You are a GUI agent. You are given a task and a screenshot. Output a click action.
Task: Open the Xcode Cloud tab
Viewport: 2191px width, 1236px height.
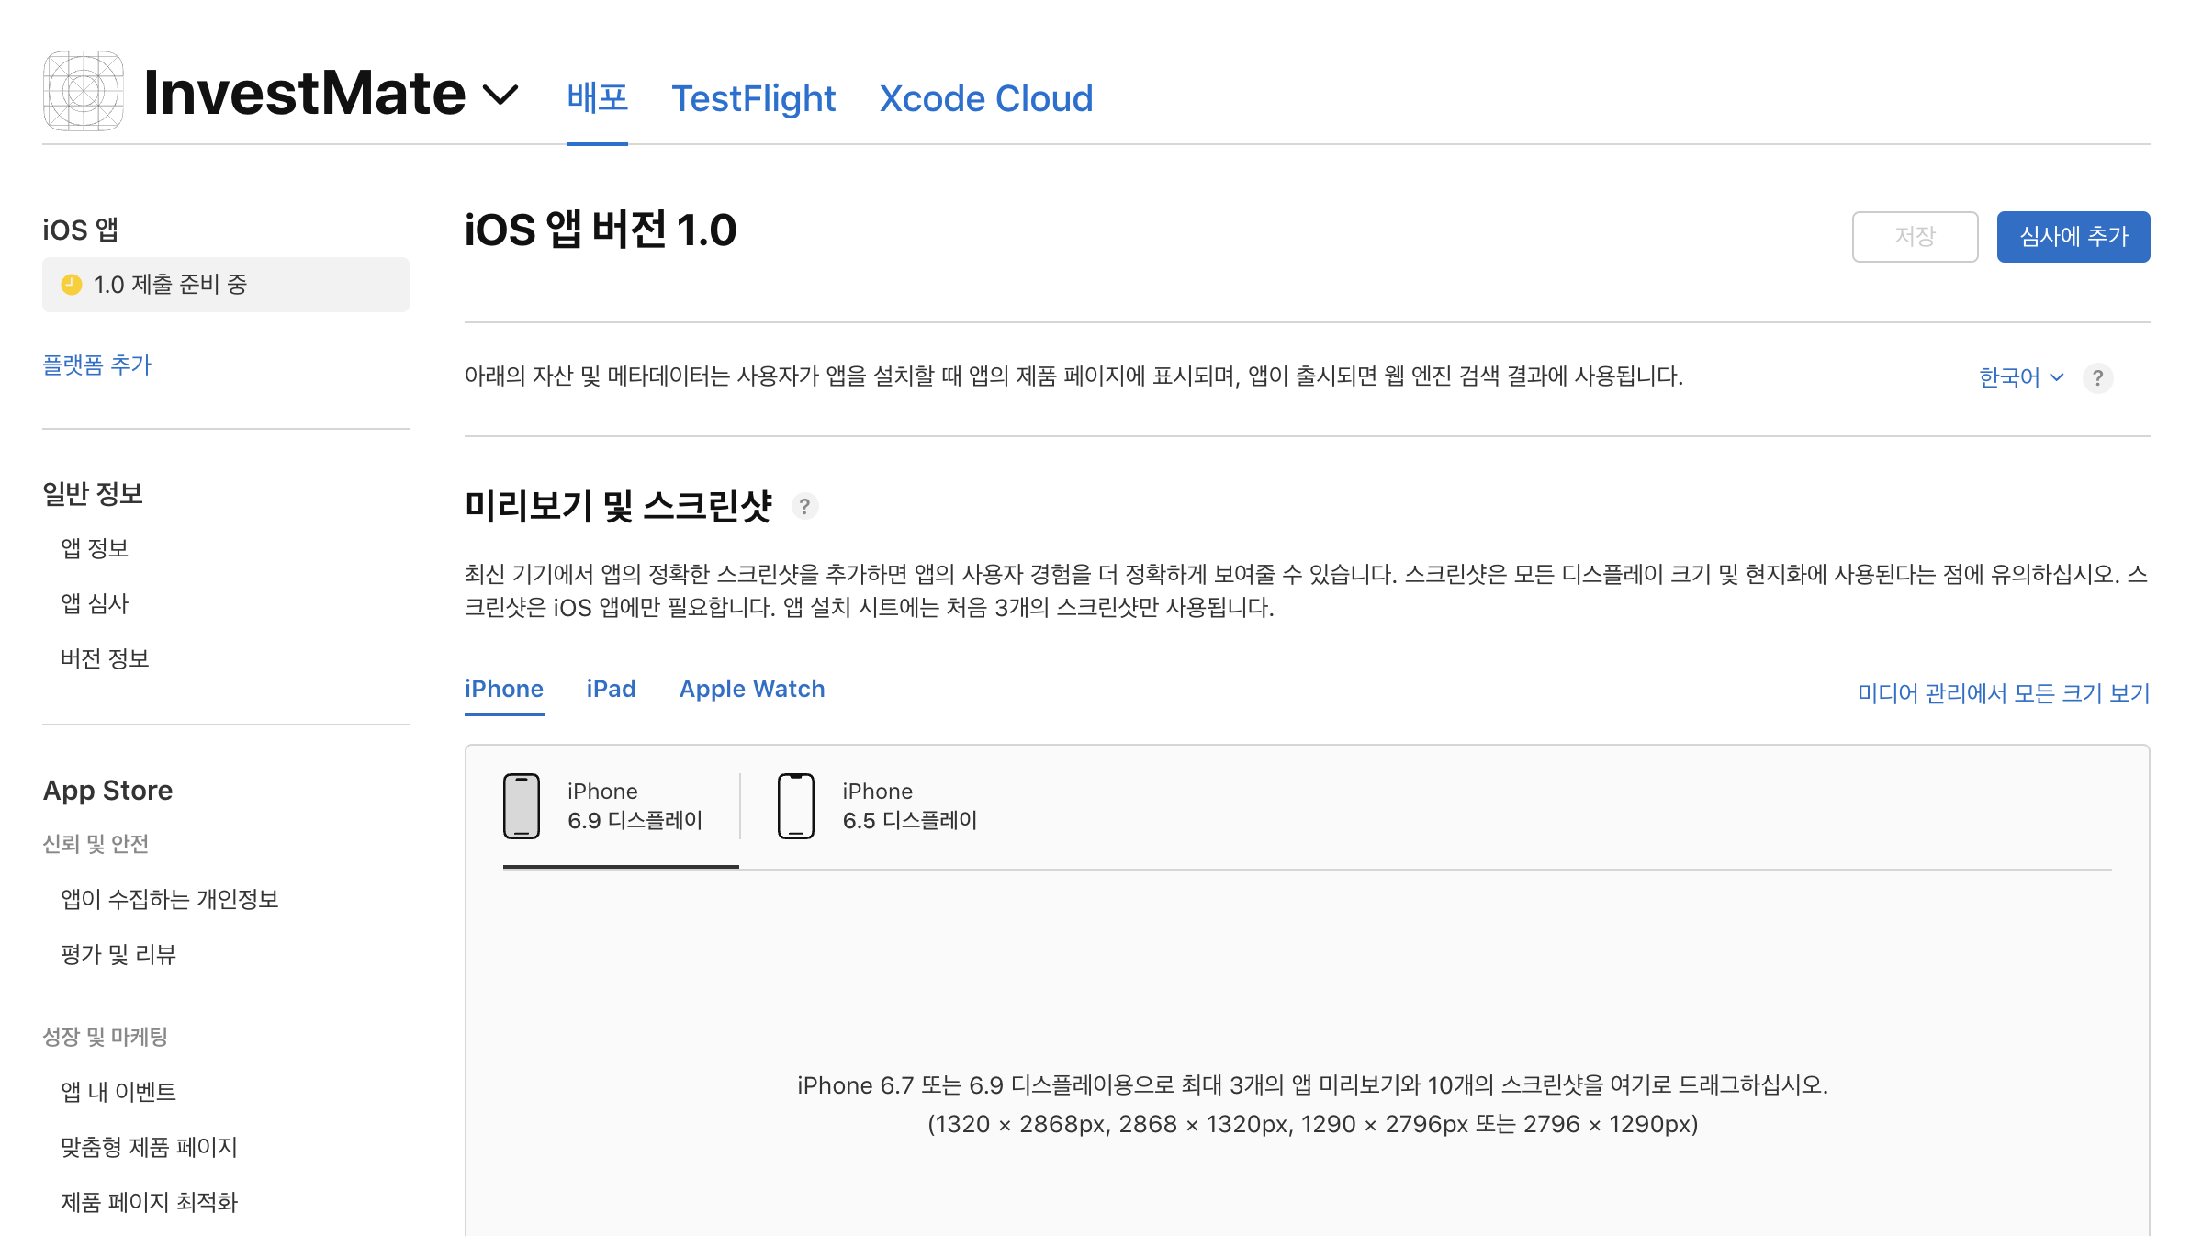click(x=985, y=98)
